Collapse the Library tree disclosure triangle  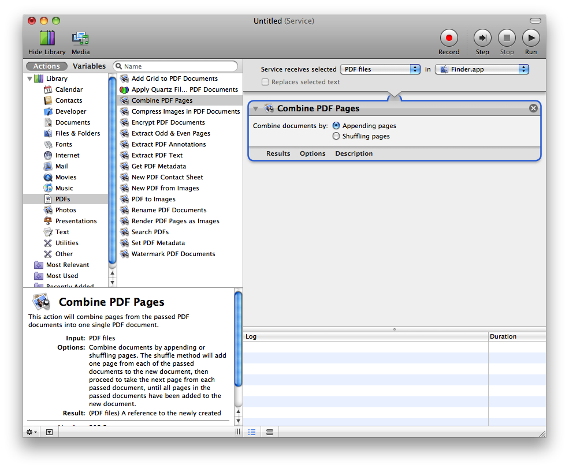coord(29,79)
